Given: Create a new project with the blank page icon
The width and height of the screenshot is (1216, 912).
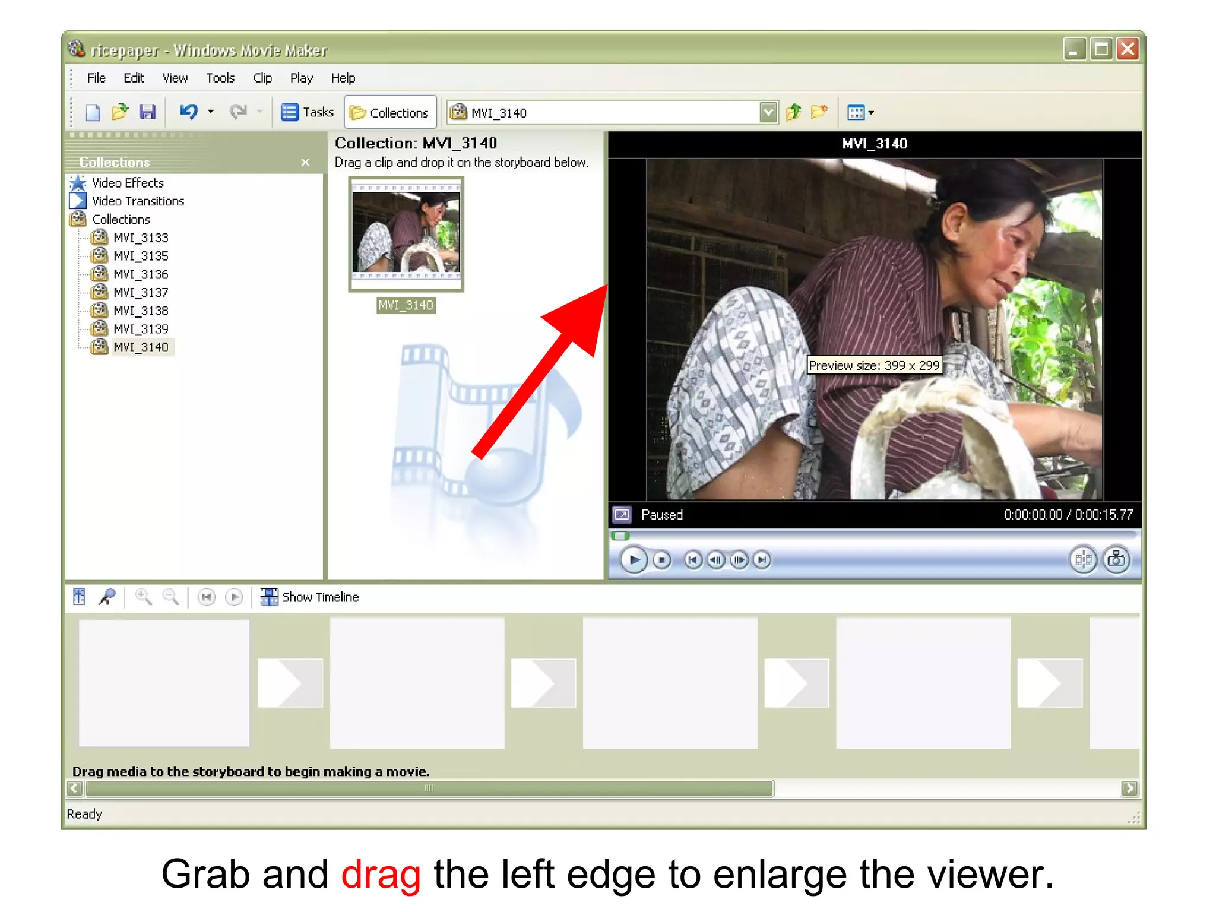Looking at the screenshot, I should [93, 112].
